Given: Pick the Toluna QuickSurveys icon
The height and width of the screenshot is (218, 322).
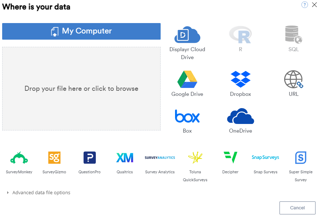Looking at the screenshot, I should point(195,157).
